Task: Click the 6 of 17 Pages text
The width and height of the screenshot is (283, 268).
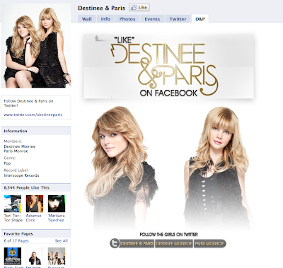Action: pos(16,240)
